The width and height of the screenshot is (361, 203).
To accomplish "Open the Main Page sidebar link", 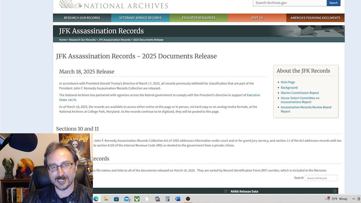I will [x=288, y=82].
